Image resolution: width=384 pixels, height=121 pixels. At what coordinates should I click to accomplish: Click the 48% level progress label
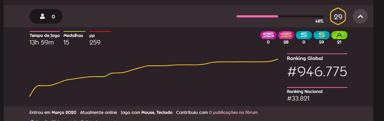(x=319, y=21)
